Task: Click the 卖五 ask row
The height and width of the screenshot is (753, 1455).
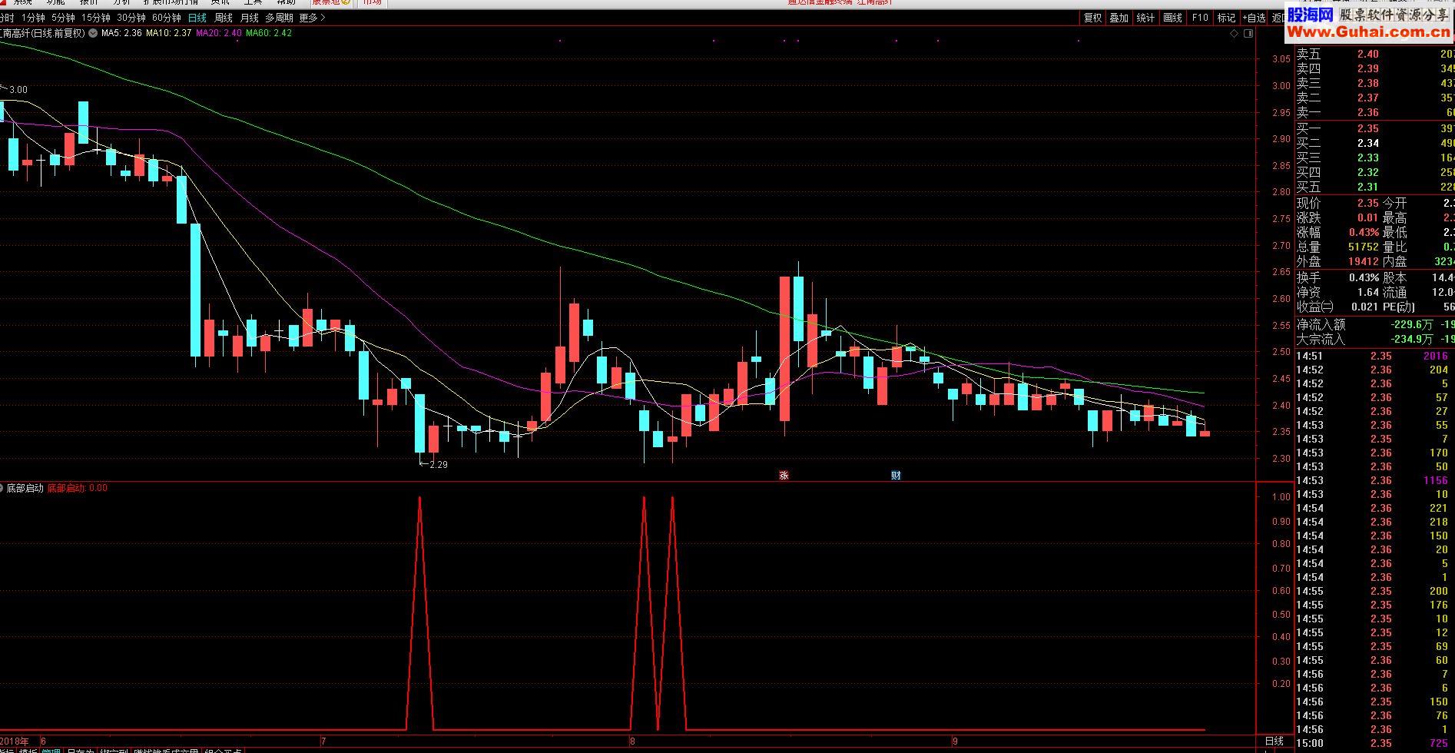Action: click(x=1375, y=54)
